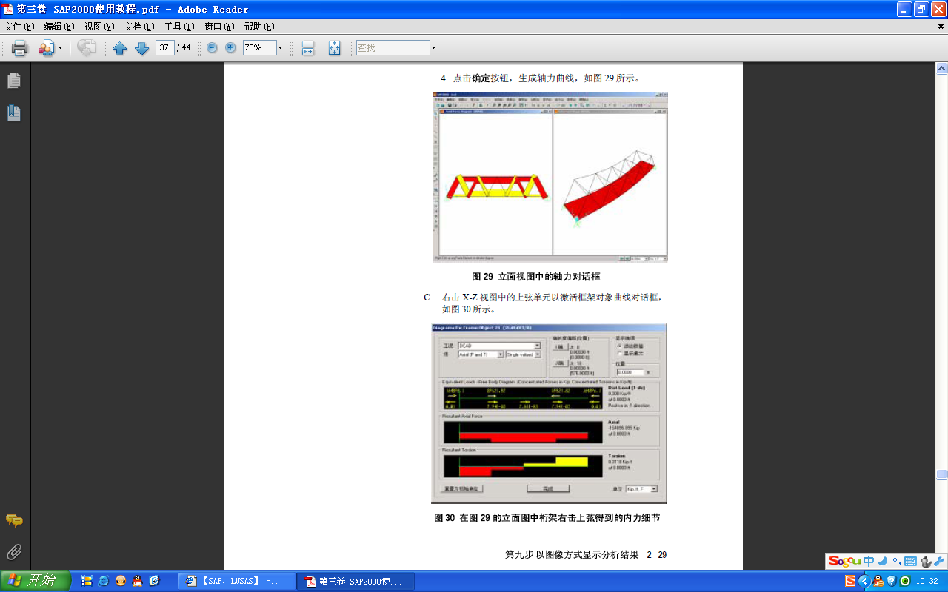Click the green circular tray icon
The height and width of the screenshot is (592, 948).
(x=904, y=581)
